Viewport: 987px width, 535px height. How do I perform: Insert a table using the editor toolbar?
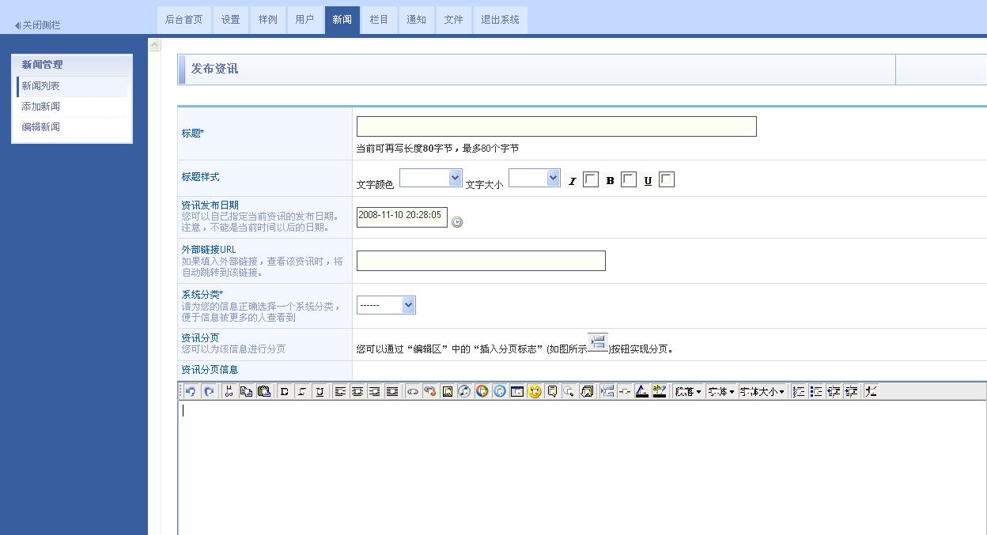pyautogui.click(x=516, y=390)
